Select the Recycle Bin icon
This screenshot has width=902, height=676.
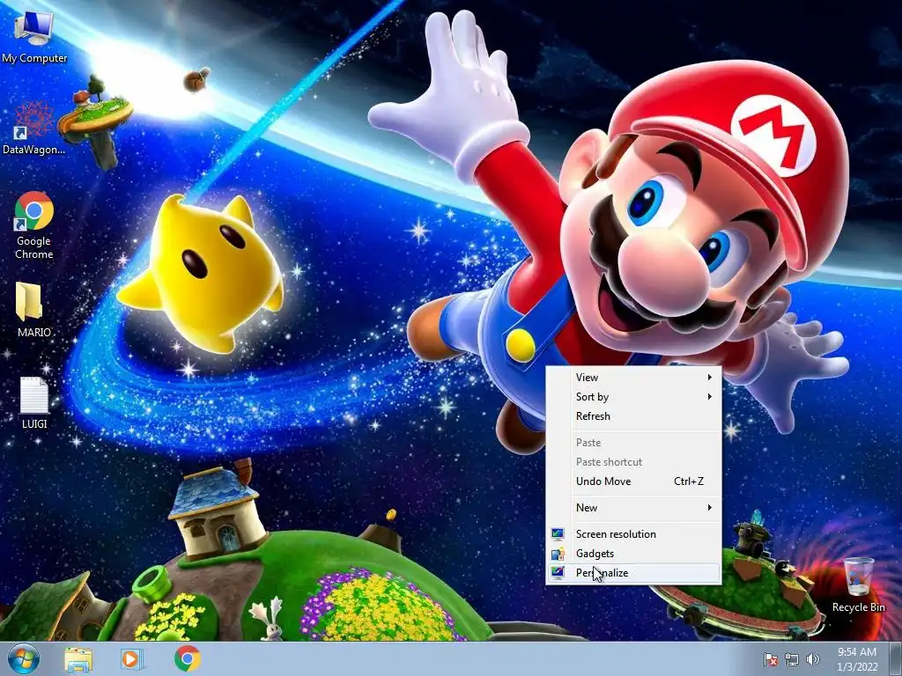coord(858,584)
